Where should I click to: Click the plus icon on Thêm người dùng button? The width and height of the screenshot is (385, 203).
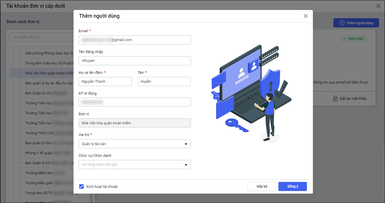click(342, 23)
